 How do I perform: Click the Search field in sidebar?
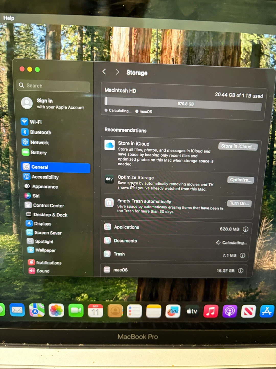pyautogui.click(x=54, y=86)
